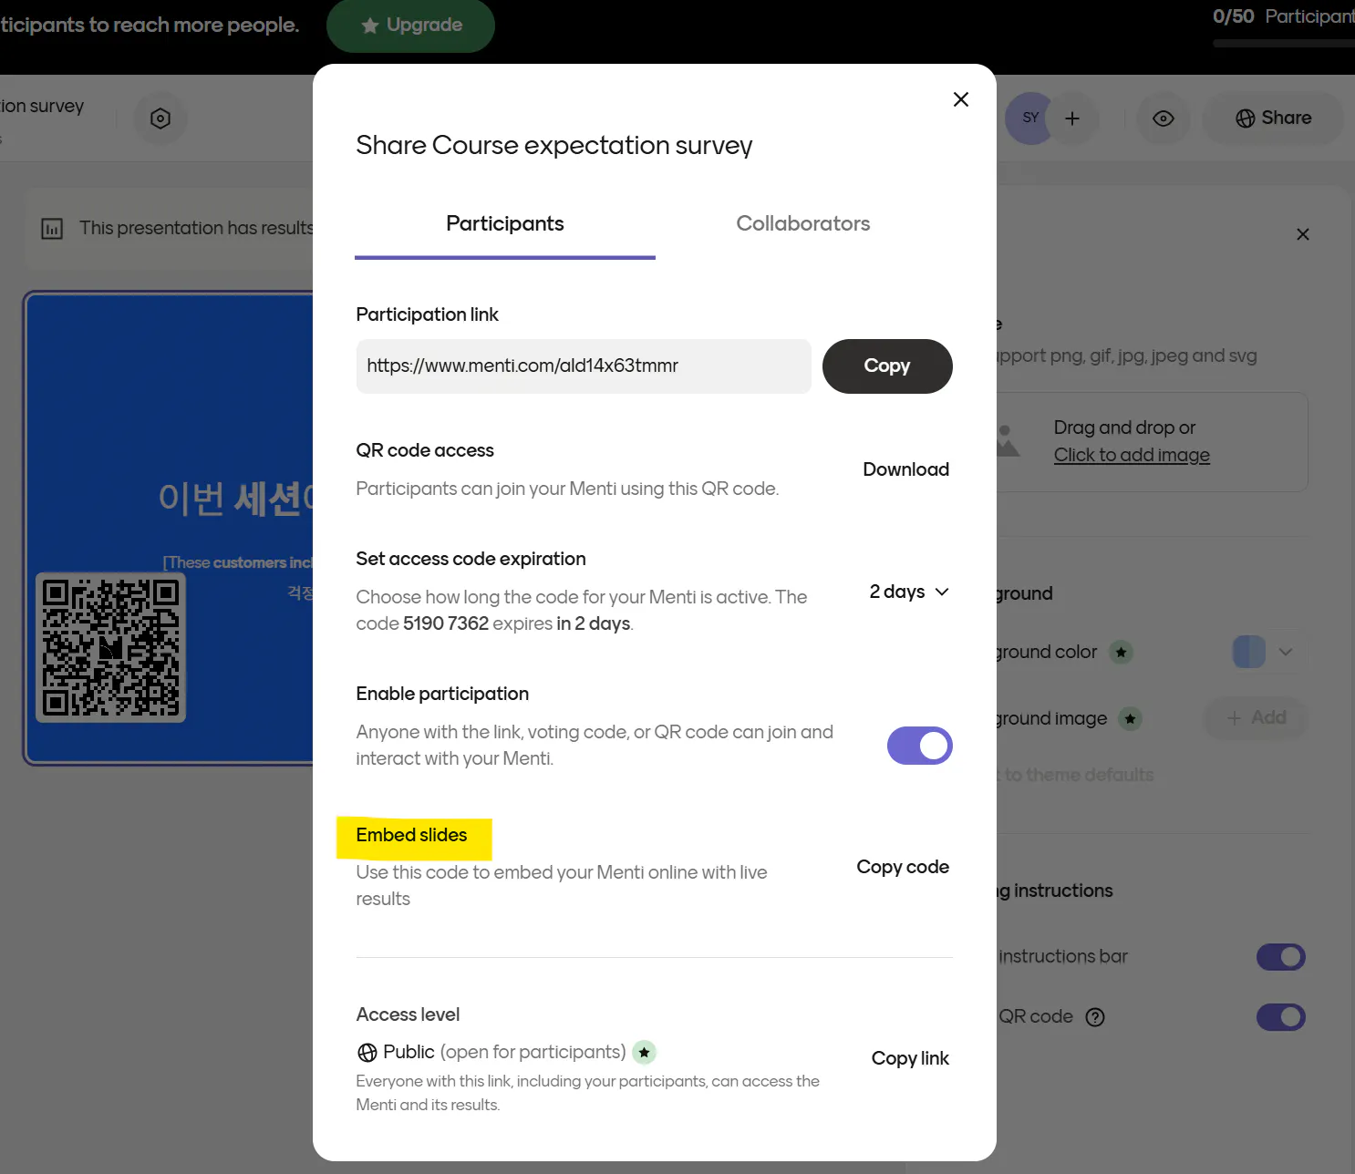Expand the background color dropdown chevron
Viewport: 1355px width, 1174px height.
(1287, 652)
